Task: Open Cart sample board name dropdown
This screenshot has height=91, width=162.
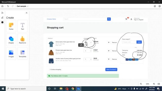Action: [23, 6]
